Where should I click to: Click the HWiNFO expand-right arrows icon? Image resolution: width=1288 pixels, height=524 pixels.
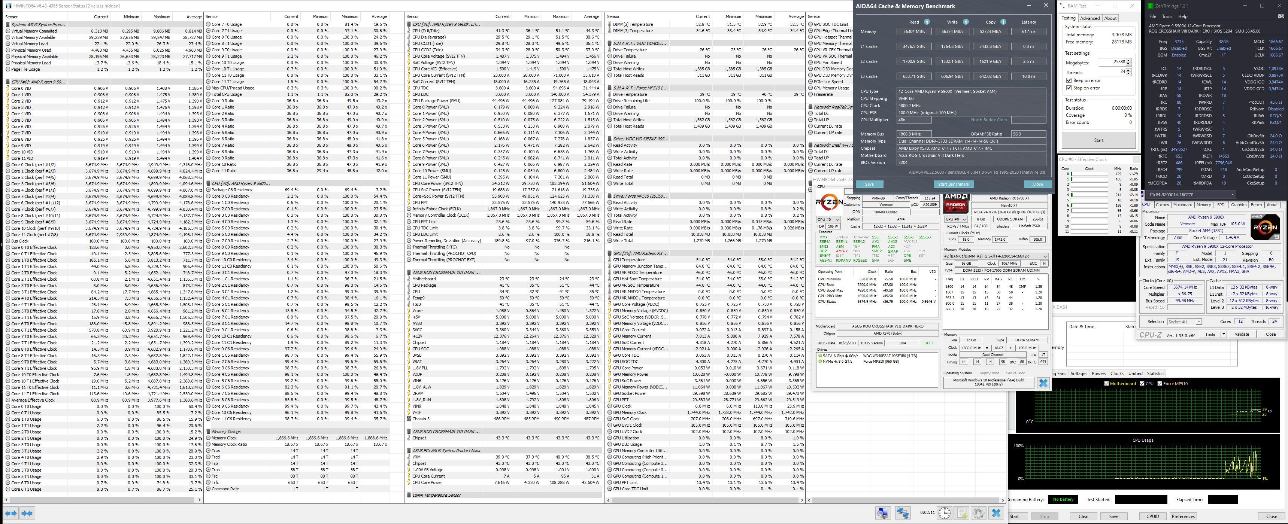[x=27, y=513]
